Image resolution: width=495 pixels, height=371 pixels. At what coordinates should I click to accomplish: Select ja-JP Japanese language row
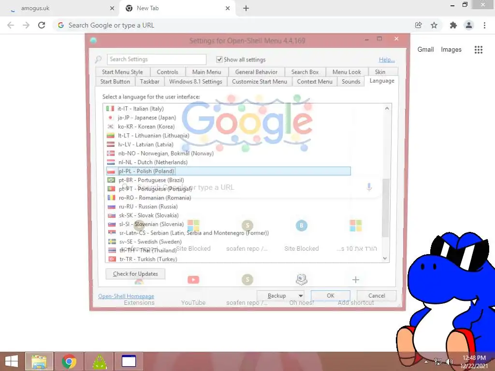coord(229,117)
